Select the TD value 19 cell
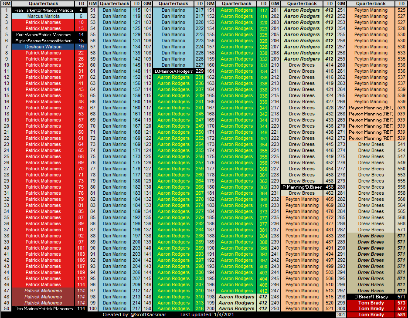Viewport: 408px width, 318px height. tap(81, 47)
